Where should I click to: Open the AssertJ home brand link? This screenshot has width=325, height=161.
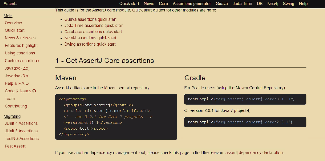click(x=10, y=4)
